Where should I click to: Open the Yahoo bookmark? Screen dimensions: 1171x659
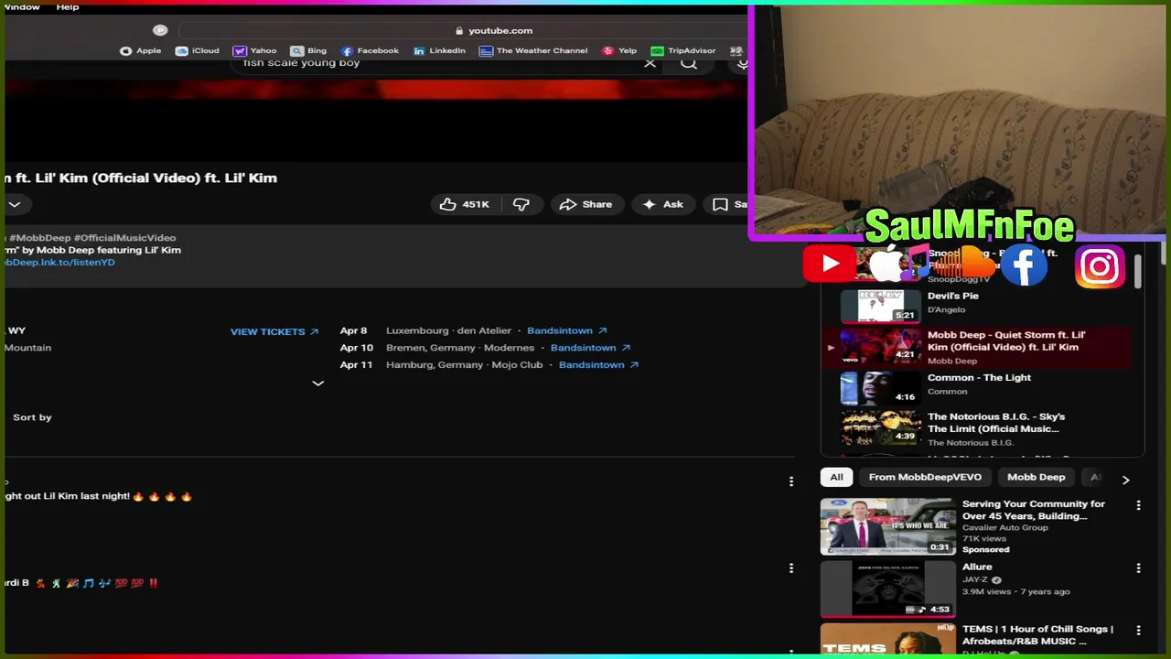pyautogui.click(x=255, y=51)
